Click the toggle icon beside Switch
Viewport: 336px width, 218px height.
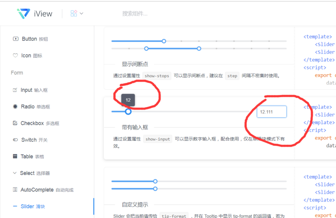(15, 140)
